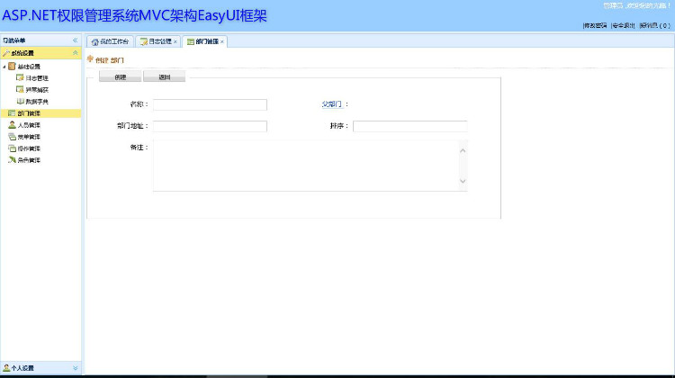Expand the 个人设置 accordion section

(75, 368)
